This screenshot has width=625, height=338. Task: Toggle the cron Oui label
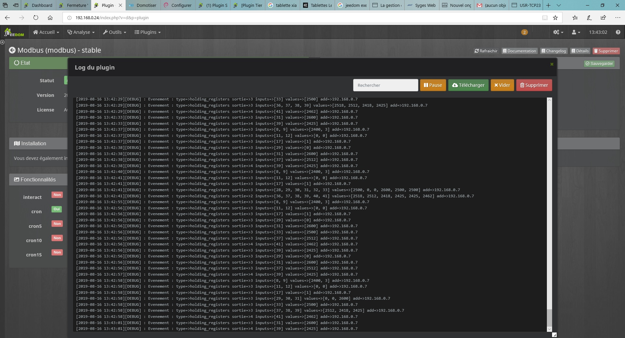(x=57, y=209)
